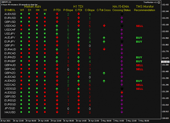Click NZDCAD's purple down arrow in Crossing Status

pyautogui.click(x=122, y=85)
